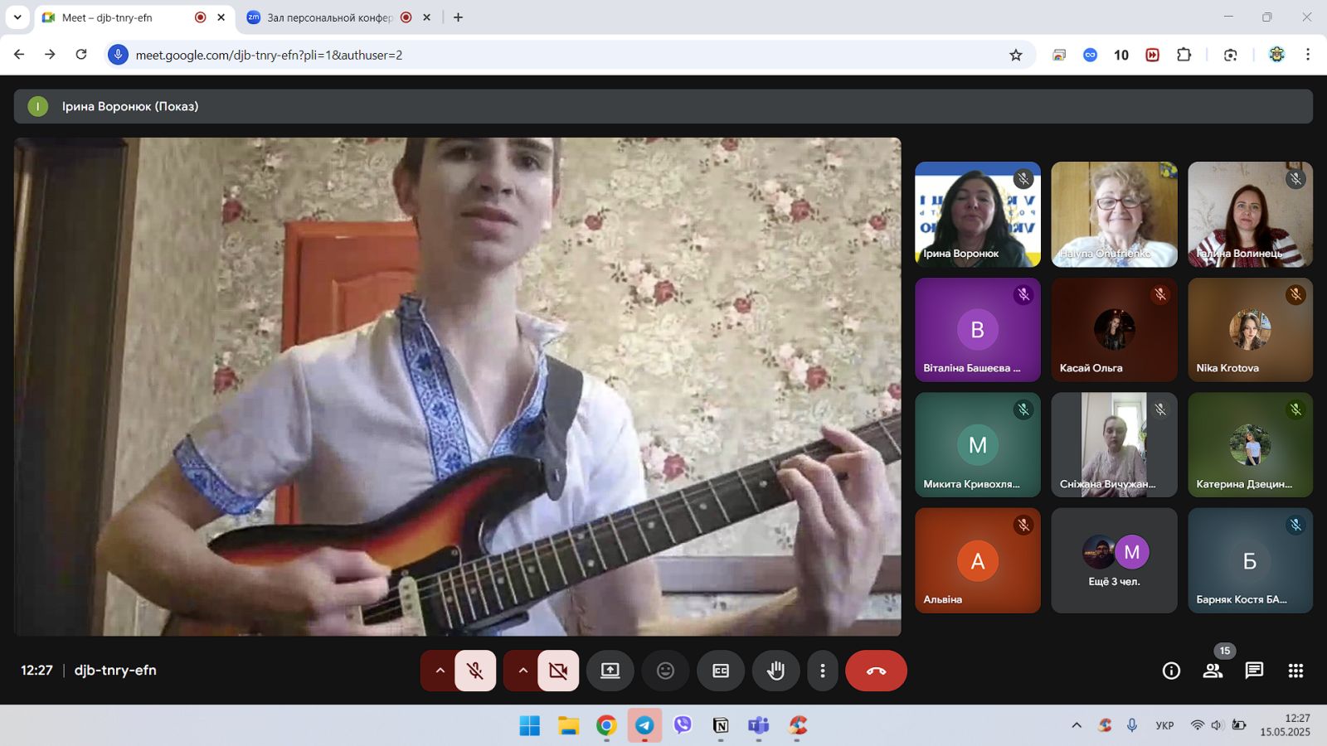Show the participants list
This screenshot has height=746, width=1327.
point(1213,671)
